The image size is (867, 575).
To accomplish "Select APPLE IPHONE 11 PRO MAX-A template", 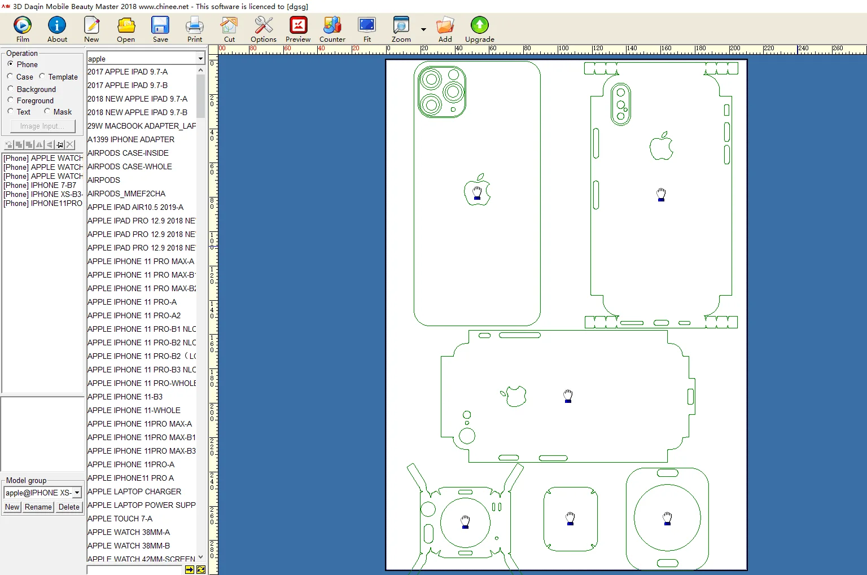I will (141, 261).
